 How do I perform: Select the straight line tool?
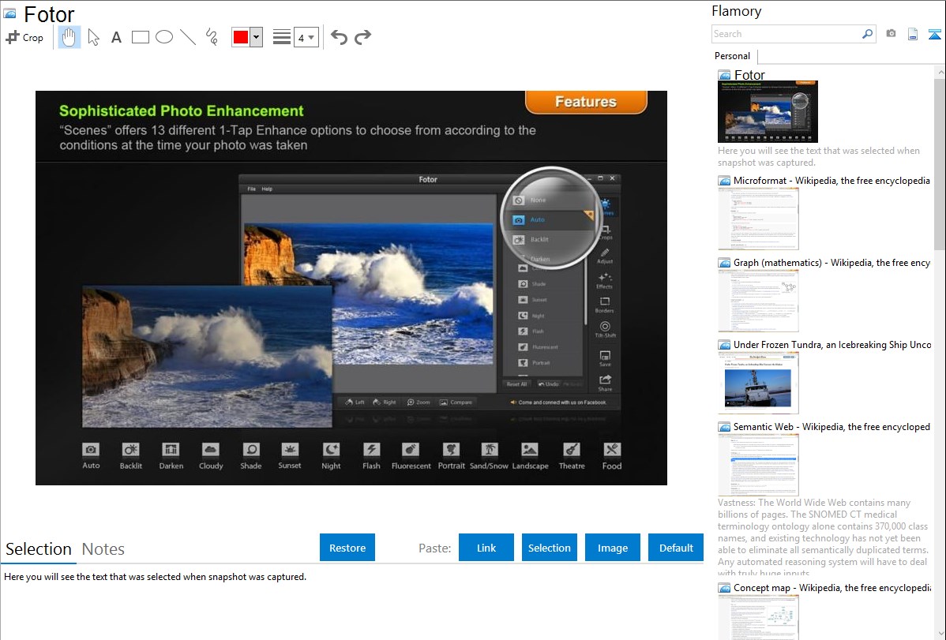click(x=187, y=37)
